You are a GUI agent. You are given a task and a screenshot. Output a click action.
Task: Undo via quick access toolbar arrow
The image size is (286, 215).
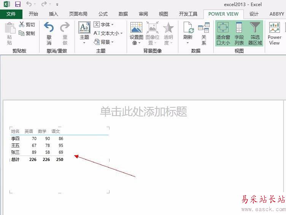pyautogui.click(x=29, y=4)
